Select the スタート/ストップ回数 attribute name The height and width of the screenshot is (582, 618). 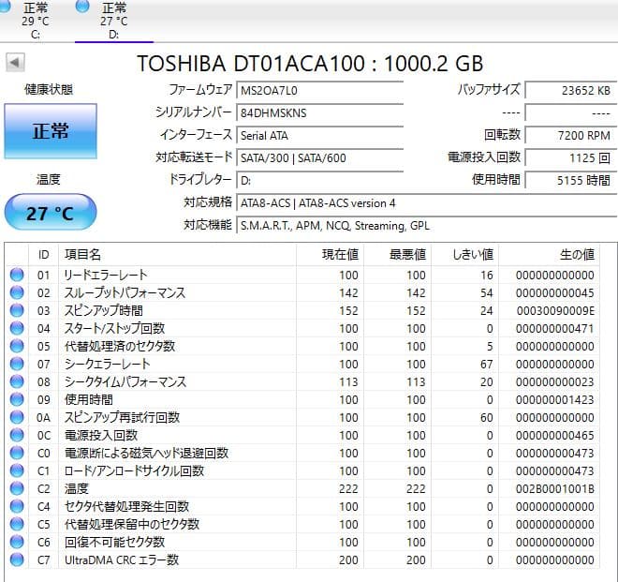(x=114, y=328)
